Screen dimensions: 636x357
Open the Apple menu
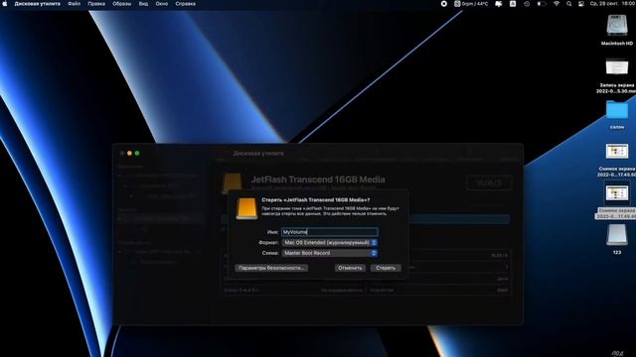[x=5, y=4]
